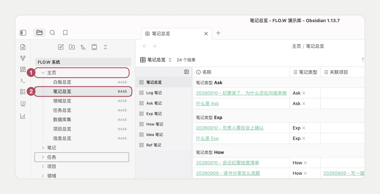The height and width of the screenshot is (194, 380).
Task: Open related project link 20260909 - 写一篇
Action: click(x=344, y=173)
